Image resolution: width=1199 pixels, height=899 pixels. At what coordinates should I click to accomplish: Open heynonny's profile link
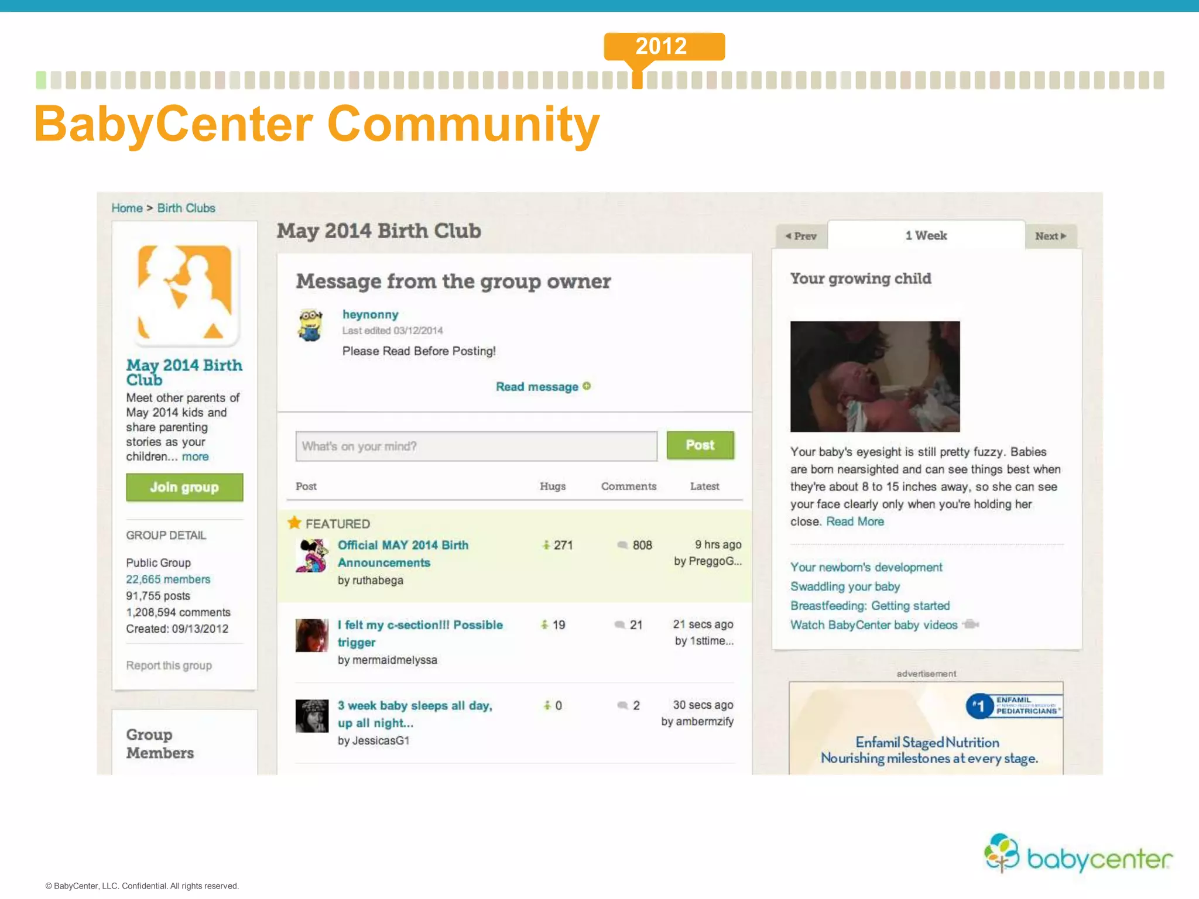371,314
